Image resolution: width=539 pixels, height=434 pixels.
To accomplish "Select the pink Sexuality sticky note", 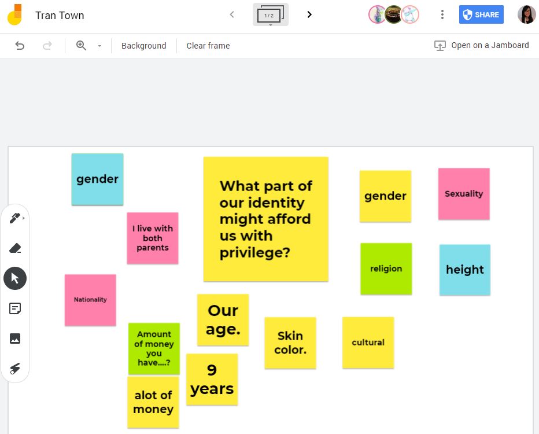I will pos(464,194).
